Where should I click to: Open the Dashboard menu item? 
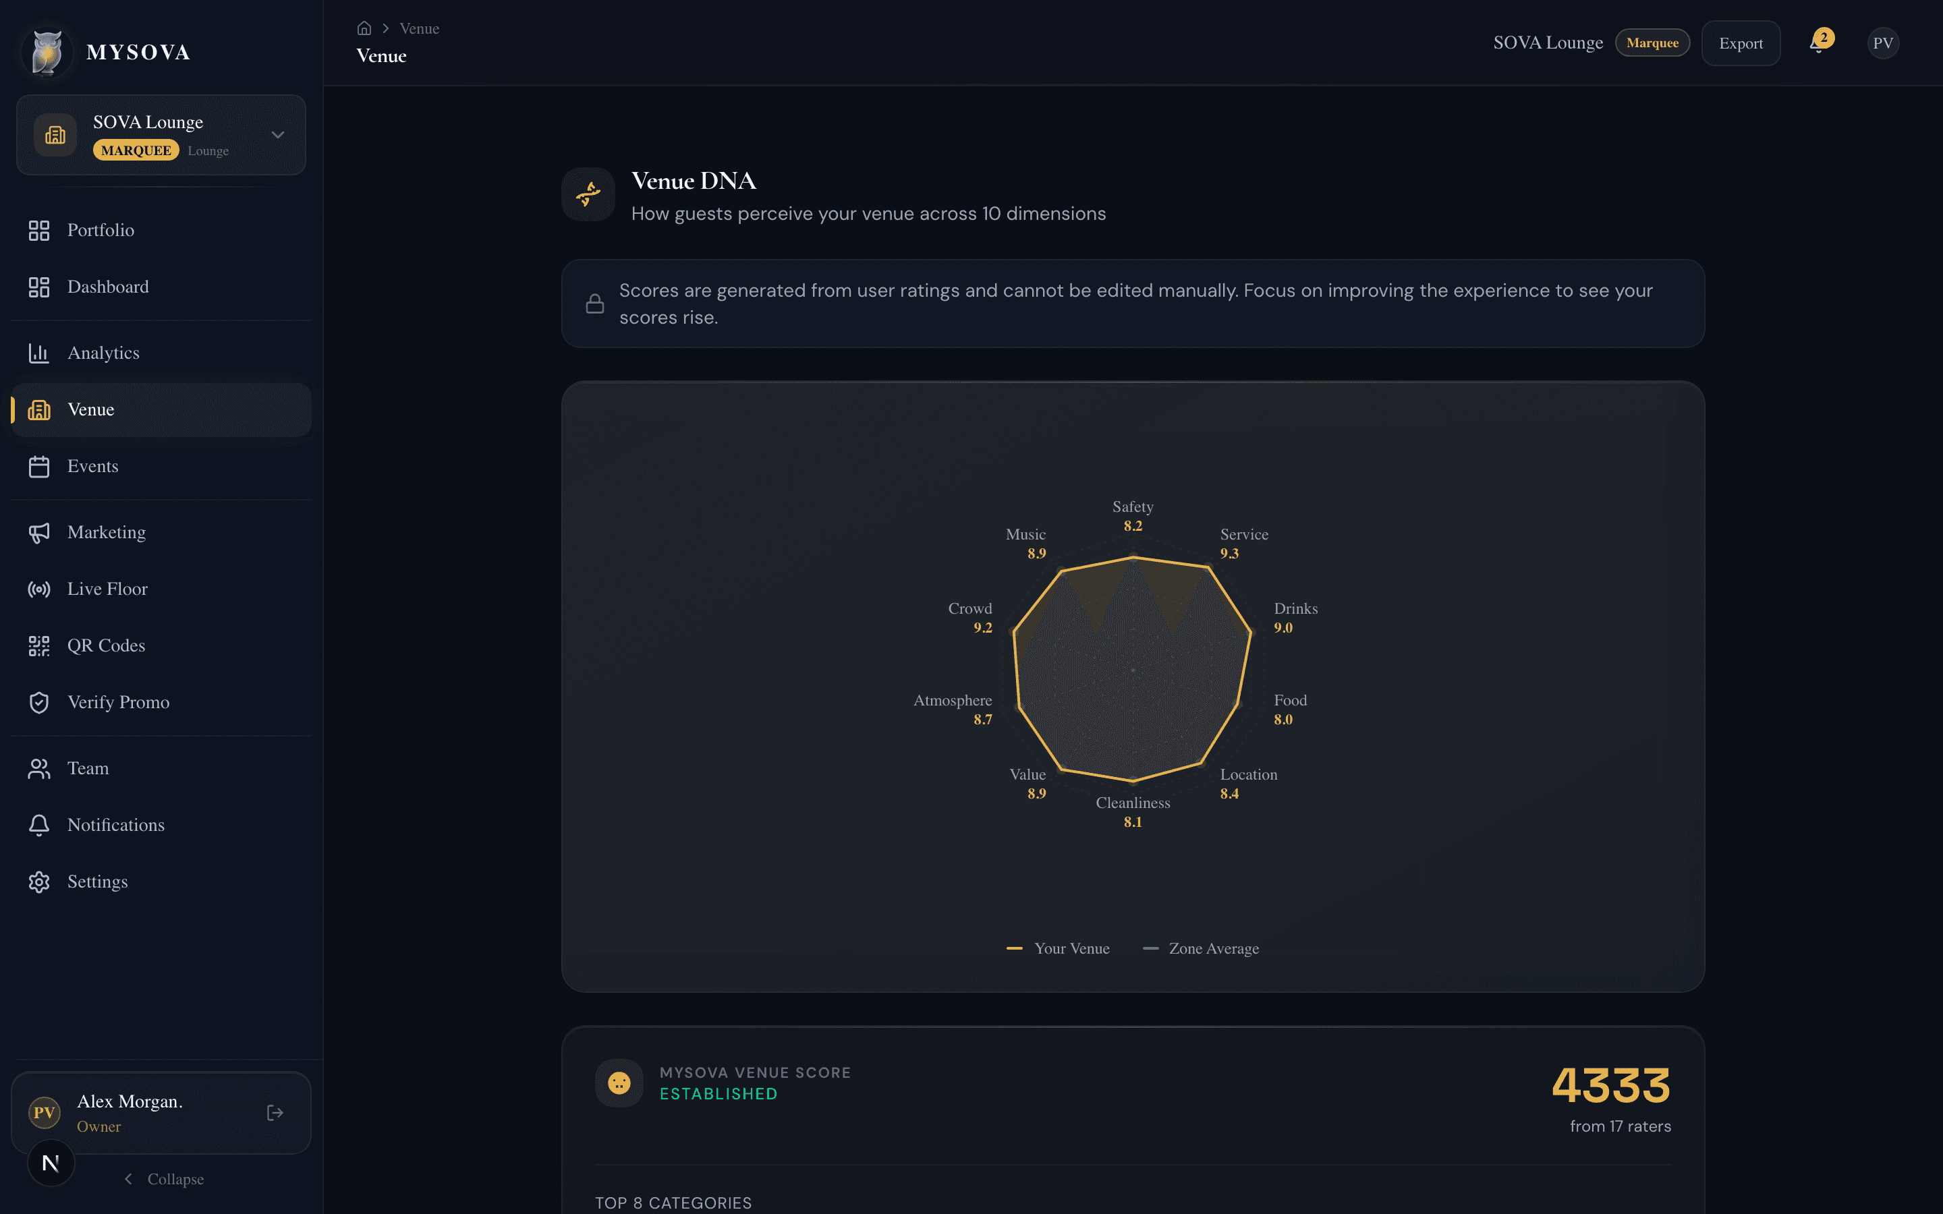[x=107, y=287]
